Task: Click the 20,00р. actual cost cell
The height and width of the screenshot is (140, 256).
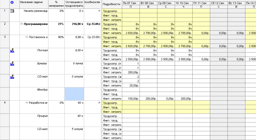Action: [131, 85]
